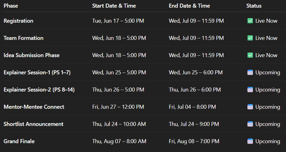Click the Fri, Jul 04 – 8:00 PM cell
This screenshot has width=286, height=152.
click(192, 107)
